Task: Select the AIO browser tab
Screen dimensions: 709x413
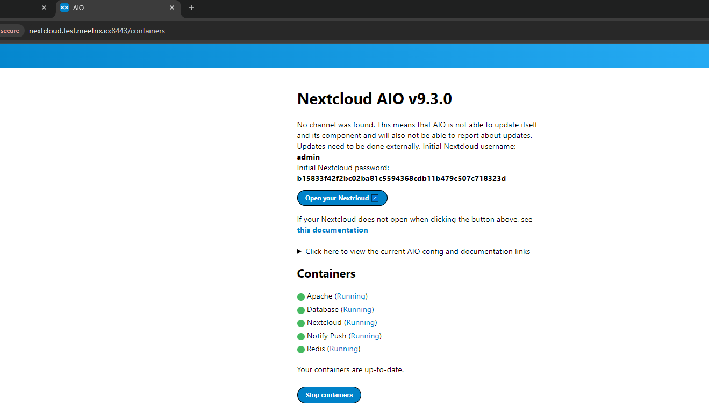Action: tap(118, 8)
